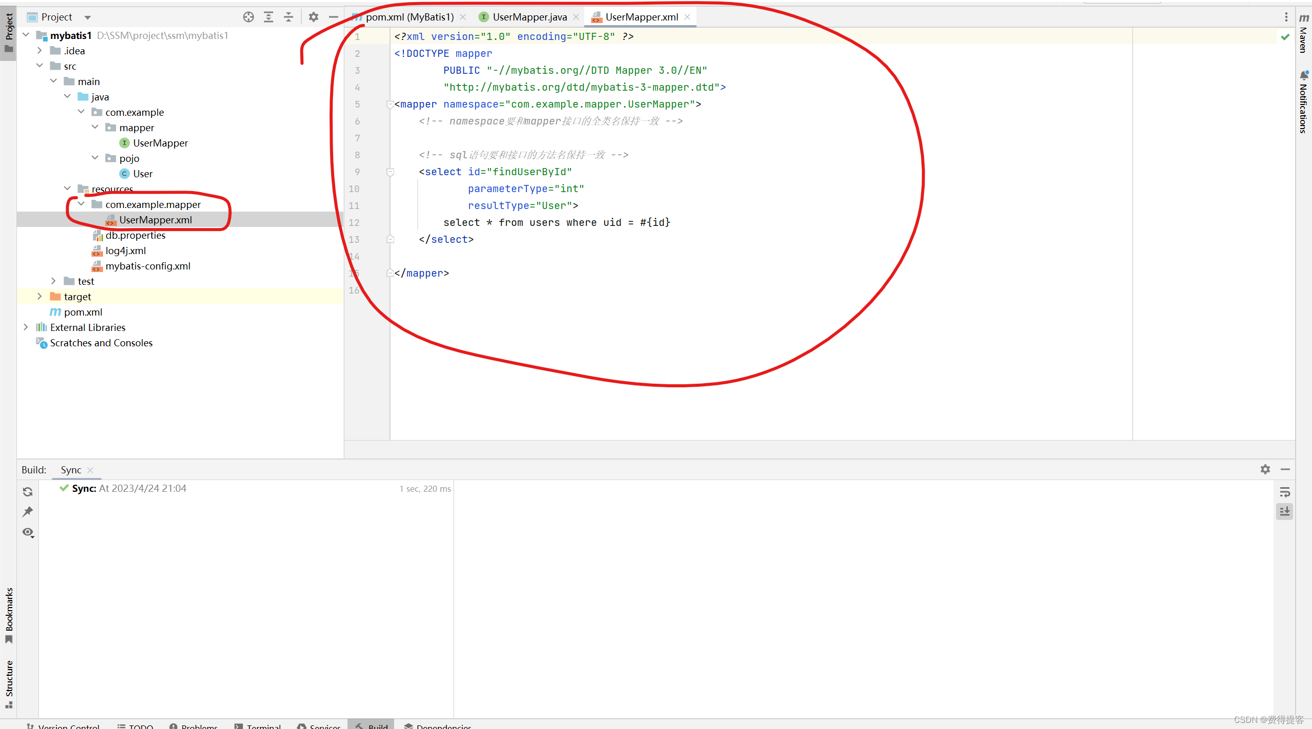Switch to the UserMapper.java tab

(x=529, y=17)
